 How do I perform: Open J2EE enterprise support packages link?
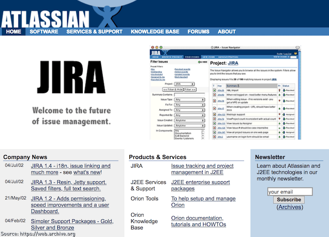click(200, 185)
